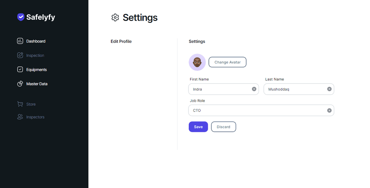The width and height of the screenshot is (370, 188).
Task: Focus the First Name input field
Action: click(220, 89)
